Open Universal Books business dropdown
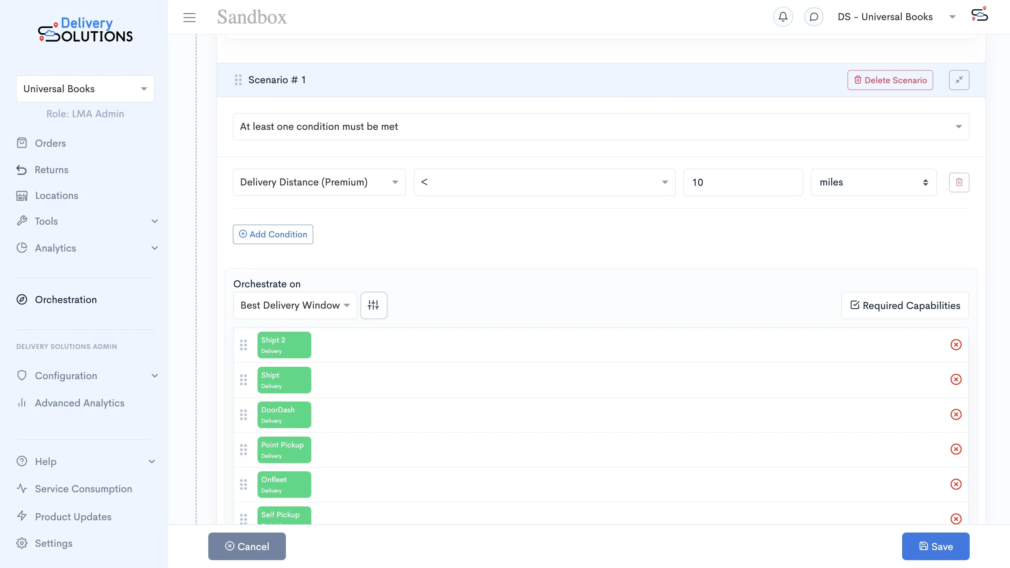1010x568 pixels. 85,88
